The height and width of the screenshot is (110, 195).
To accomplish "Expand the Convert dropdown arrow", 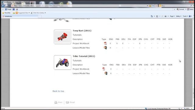I will point(186,9).
